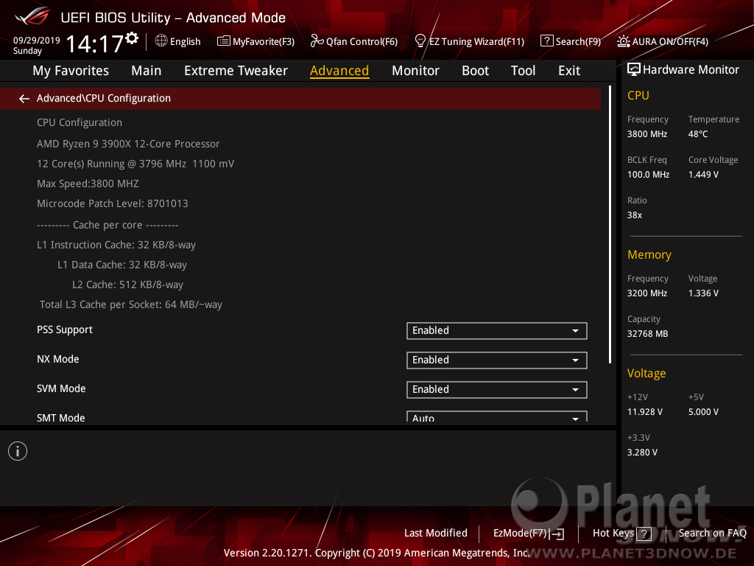
Task: Click the +3.3V 3.280 V reading
Action: [642, 453]
